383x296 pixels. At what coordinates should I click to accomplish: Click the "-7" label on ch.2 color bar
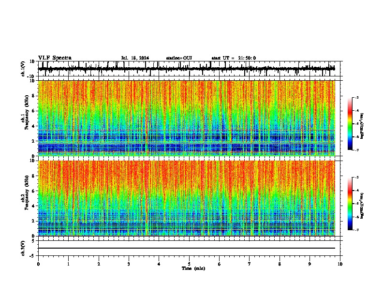356,230
